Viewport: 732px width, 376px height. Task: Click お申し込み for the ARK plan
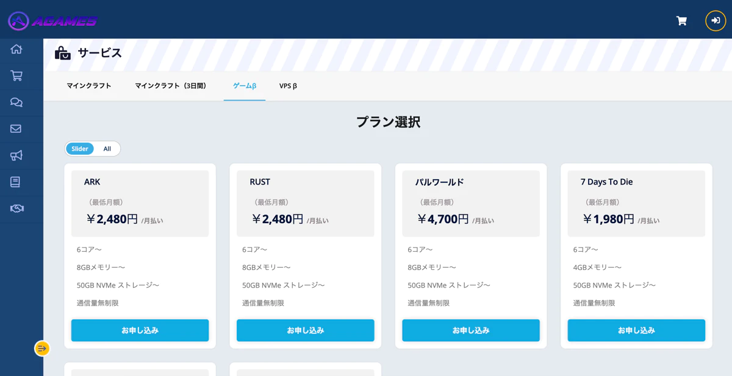point(140,330)
